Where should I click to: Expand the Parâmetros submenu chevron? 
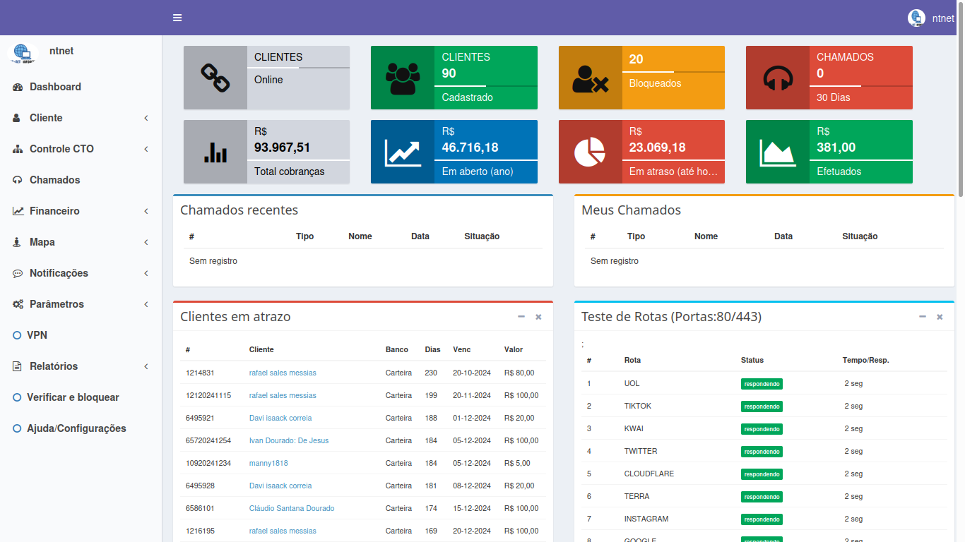pyautogui.click(x=146, y=304)
